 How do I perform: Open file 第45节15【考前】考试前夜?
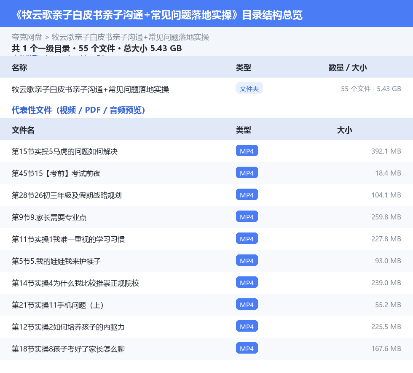tap(56, 173)
